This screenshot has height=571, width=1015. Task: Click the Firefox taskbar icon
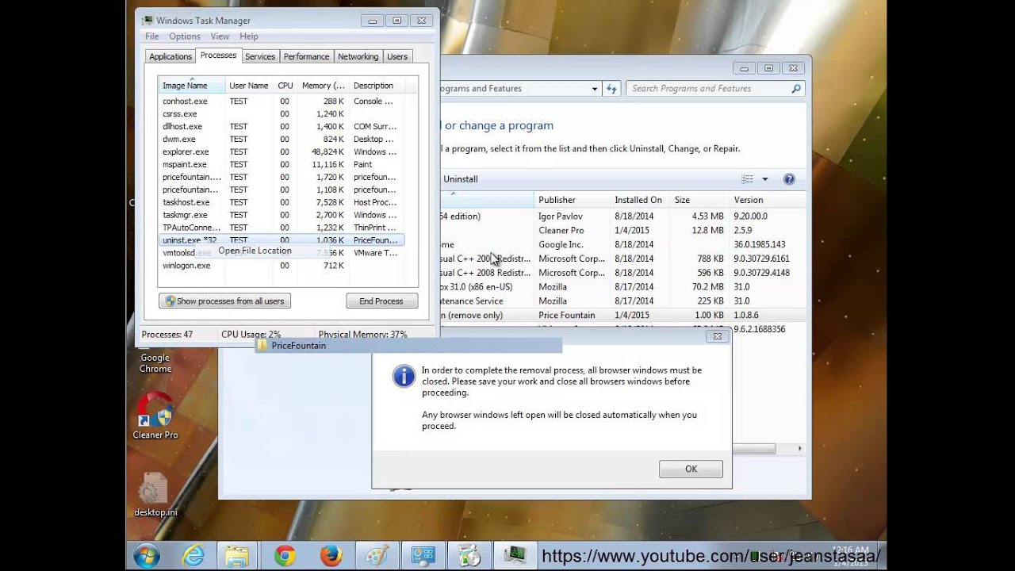(x=331, y=556)
